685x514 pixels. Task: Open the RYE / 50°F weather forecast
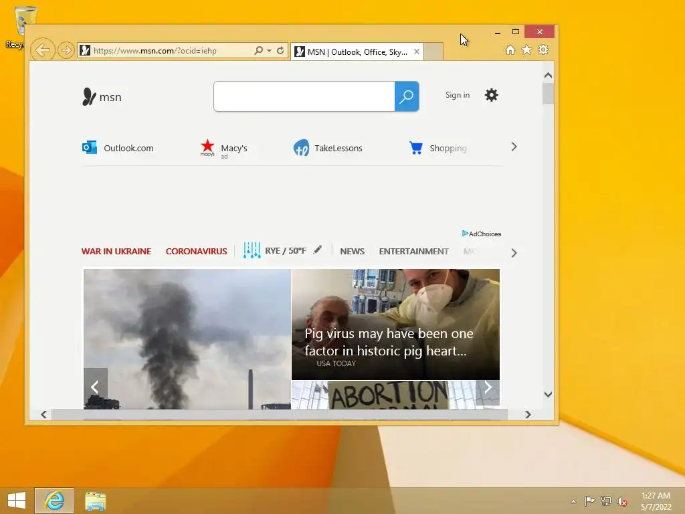click(274, 250)
